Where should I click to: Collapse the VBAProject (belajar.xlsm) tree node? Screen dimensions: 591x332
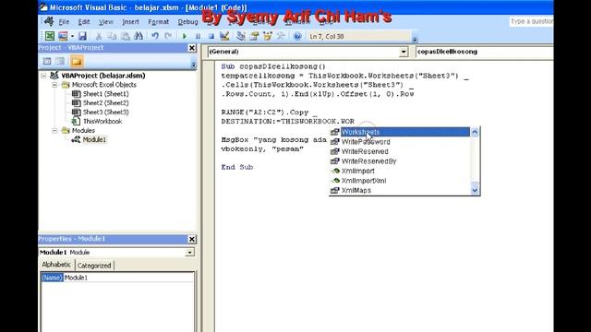[44, 76]
